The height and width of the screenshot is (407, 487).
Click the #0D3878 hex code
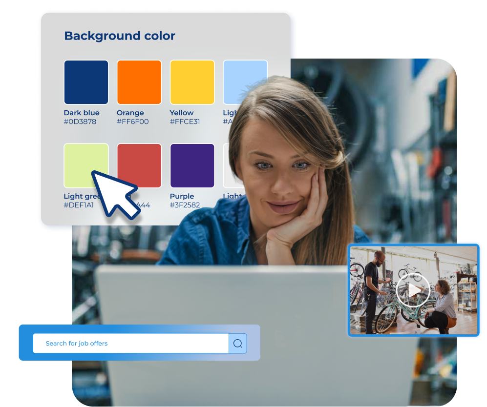tap(81, 122)
